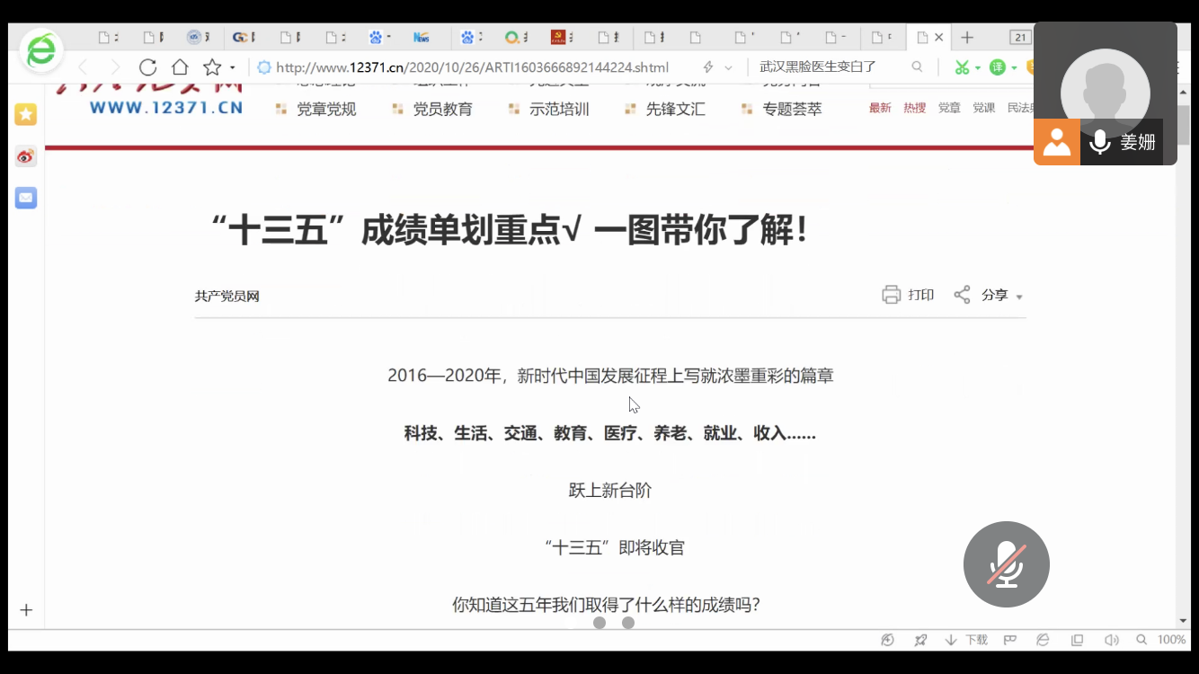Open mail icon in left sidebar
The height and width of the screenshot is (674, 1199).
[x=26, y=198]
